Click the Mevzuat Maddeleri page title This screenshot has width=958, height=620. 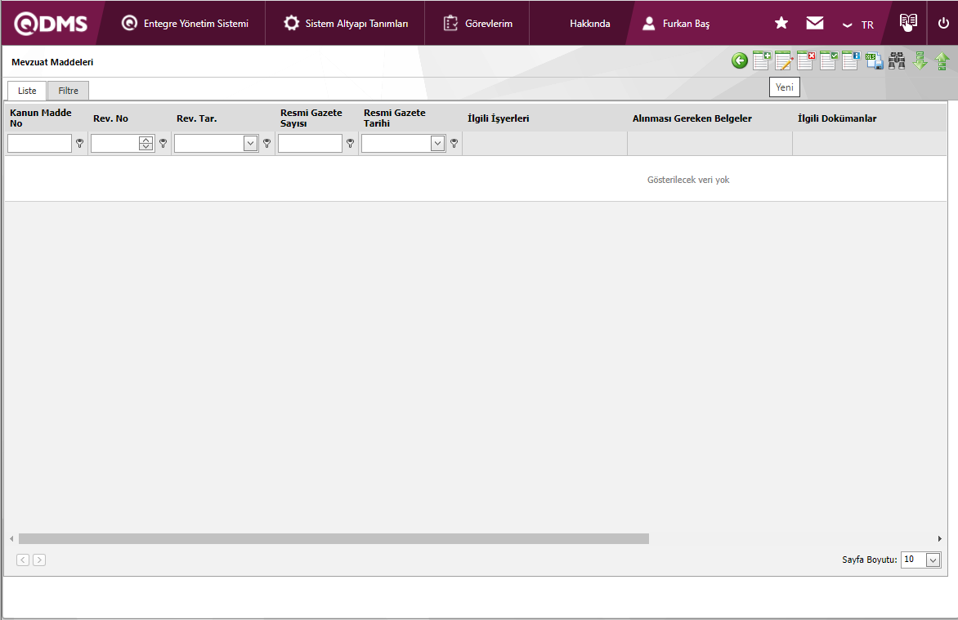(52, 62)
